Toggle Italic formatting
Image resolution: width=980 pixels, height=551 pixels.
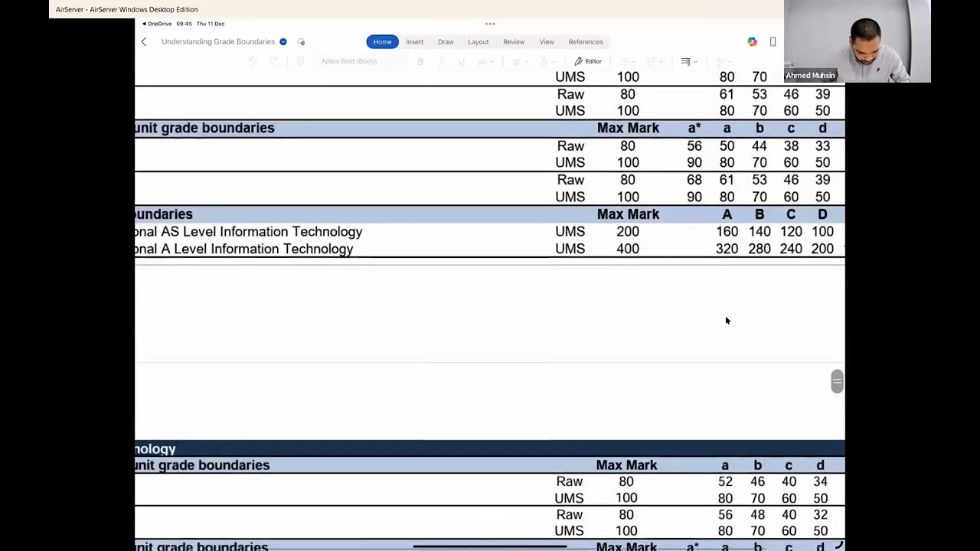[441, 61]
